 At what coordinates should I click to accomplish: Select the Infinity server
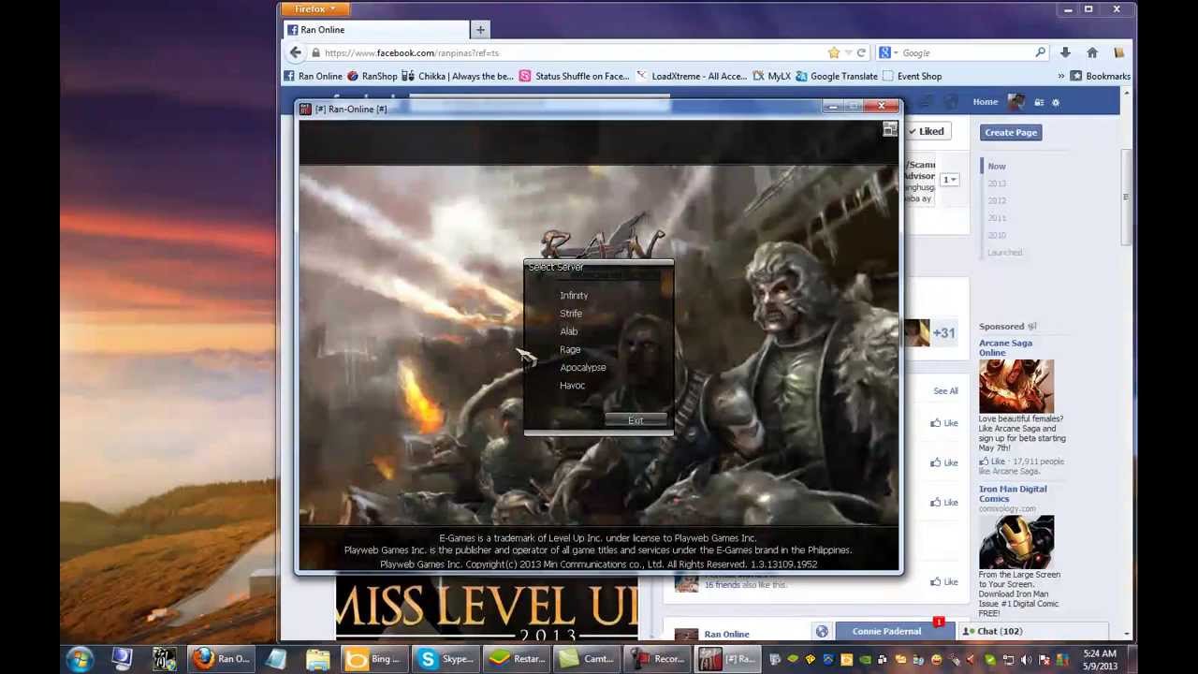574,296
